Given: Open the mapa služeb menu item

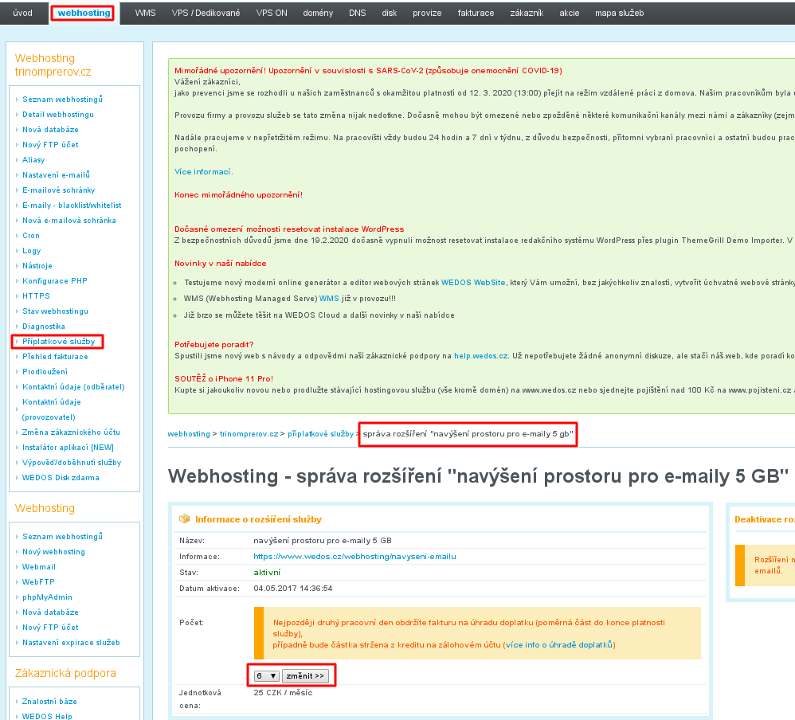Looking at the screenshot, I should pyautogui.click(x=619, y=13).
